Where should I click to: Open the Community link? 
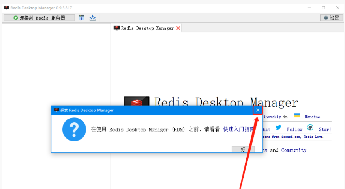pyautogui.click(x=294, y=150)
